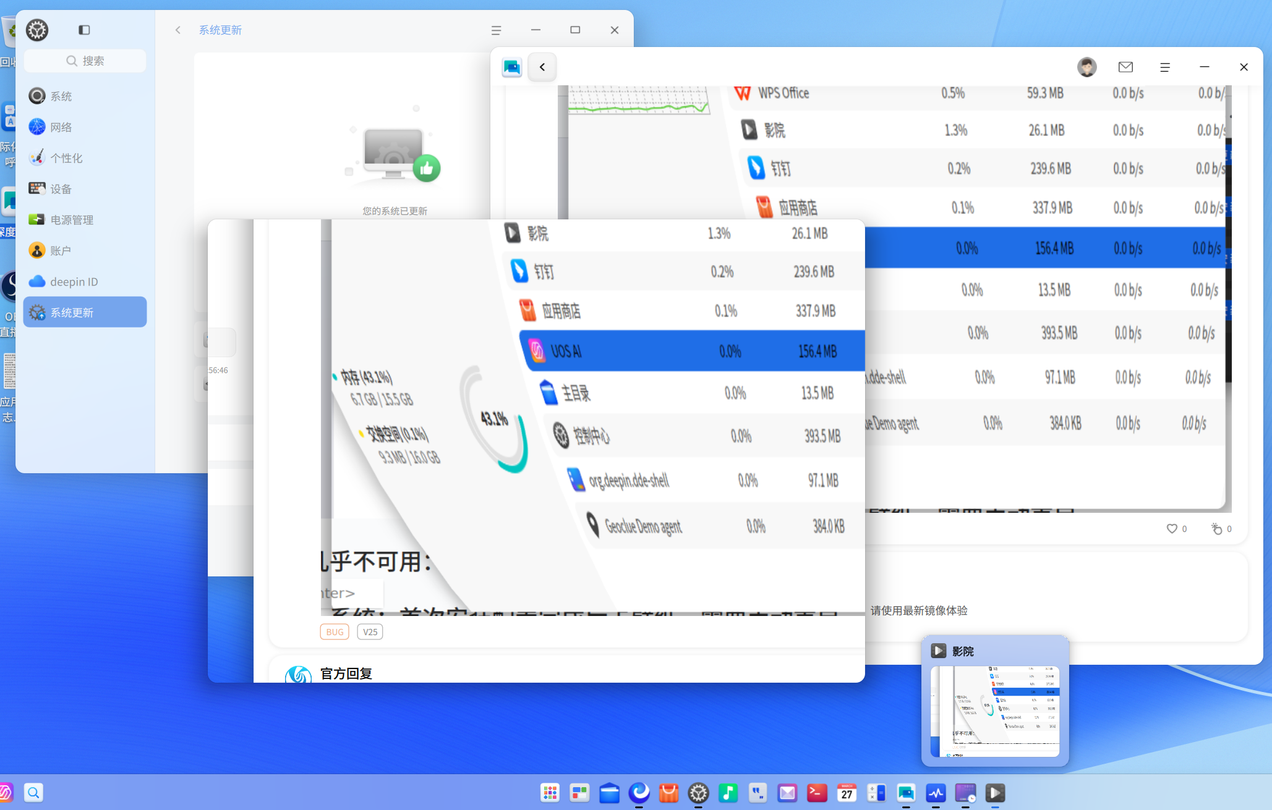Go back using Control Center chevron
The image size is (1272, 810).
point(177,30)
